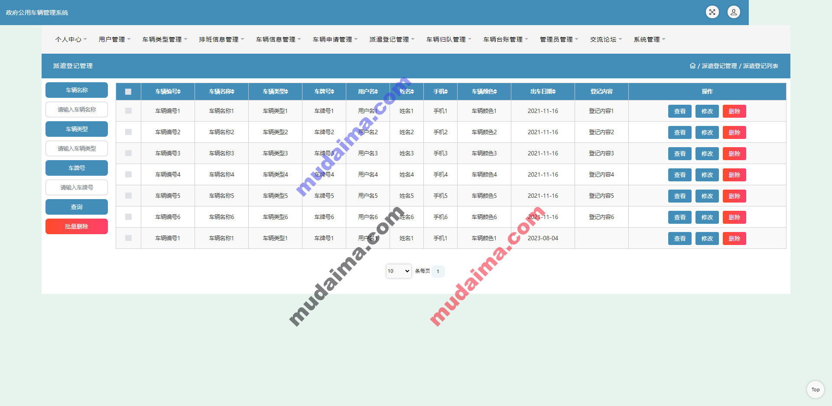
Task: Check the row for 车辆编号2
Action: point(128,132)
